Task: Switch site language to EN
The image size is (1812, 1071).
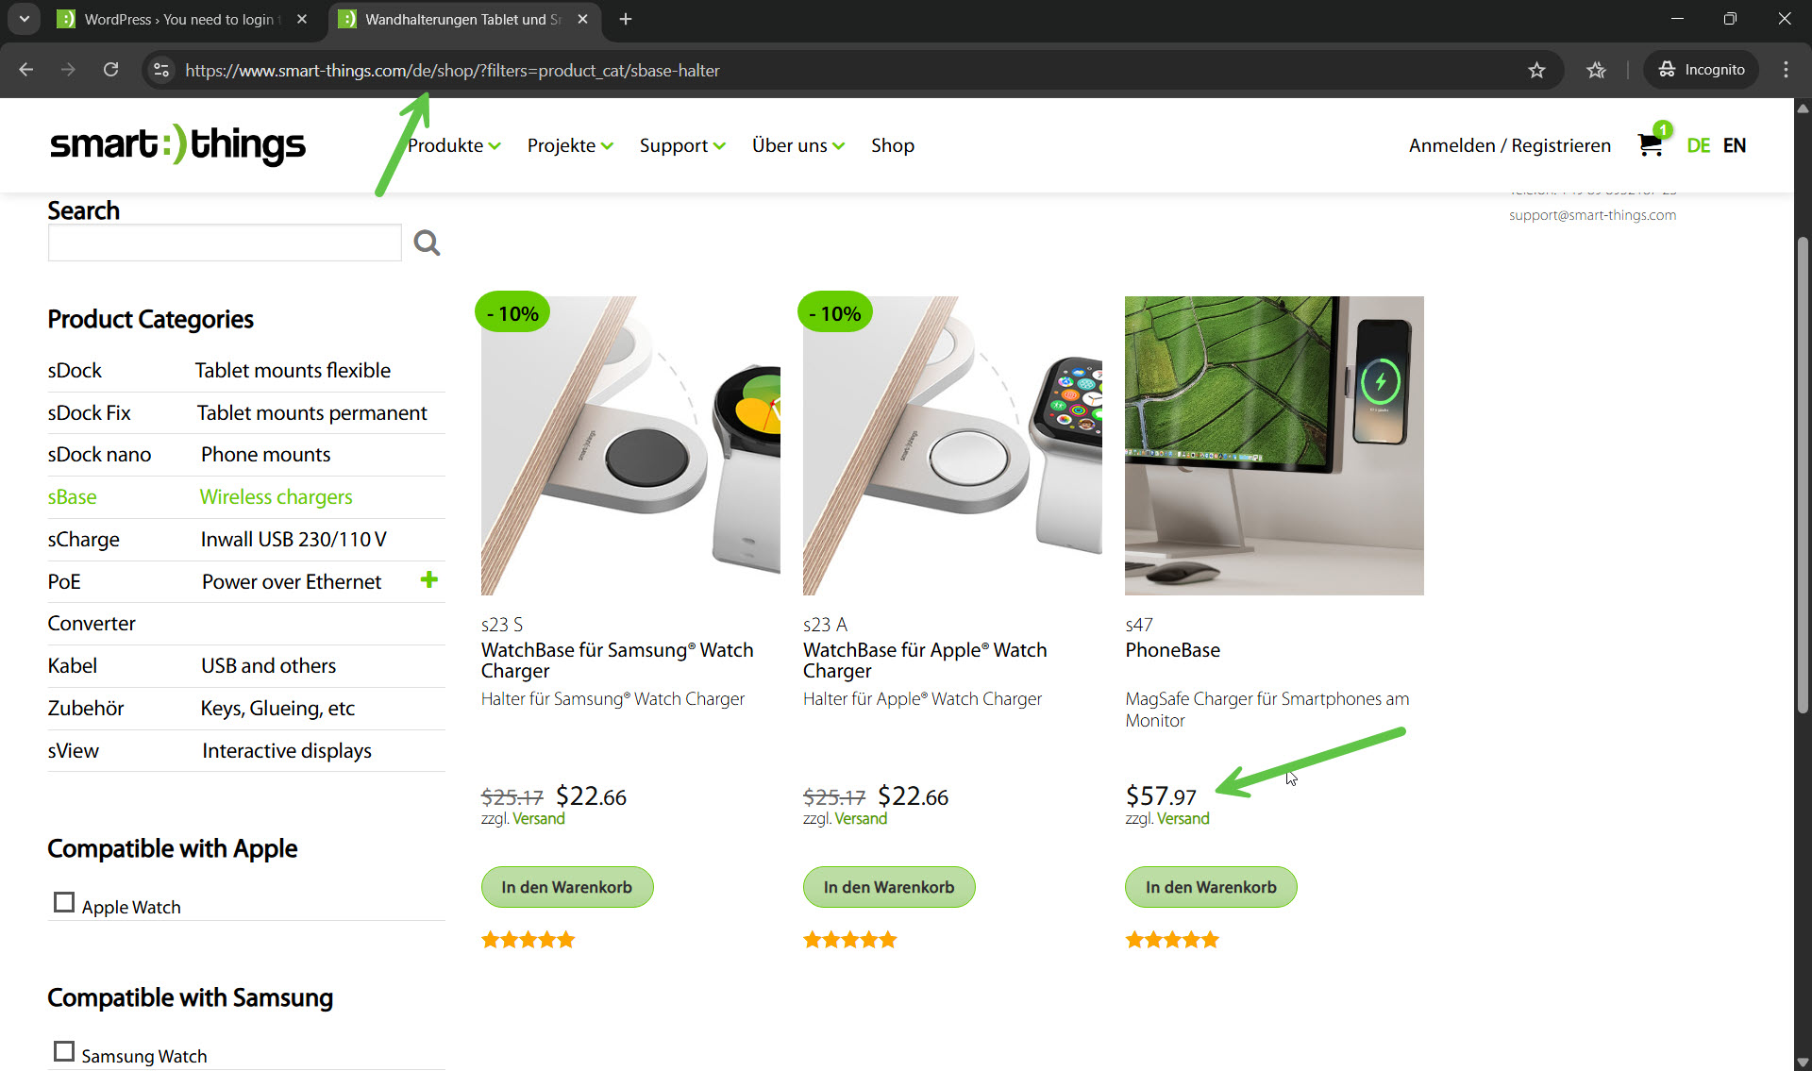Action: [1735, 145]
